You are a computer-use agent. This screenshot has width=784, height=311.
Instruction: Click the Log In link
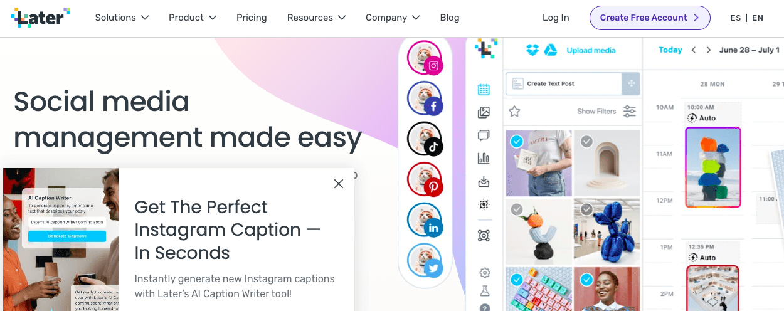556,18
